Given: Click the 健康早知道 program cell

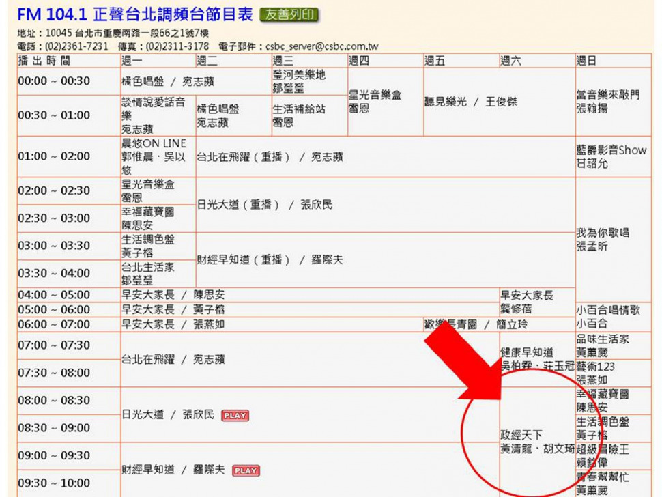Looking at the screenshot, I should point(538,359).
